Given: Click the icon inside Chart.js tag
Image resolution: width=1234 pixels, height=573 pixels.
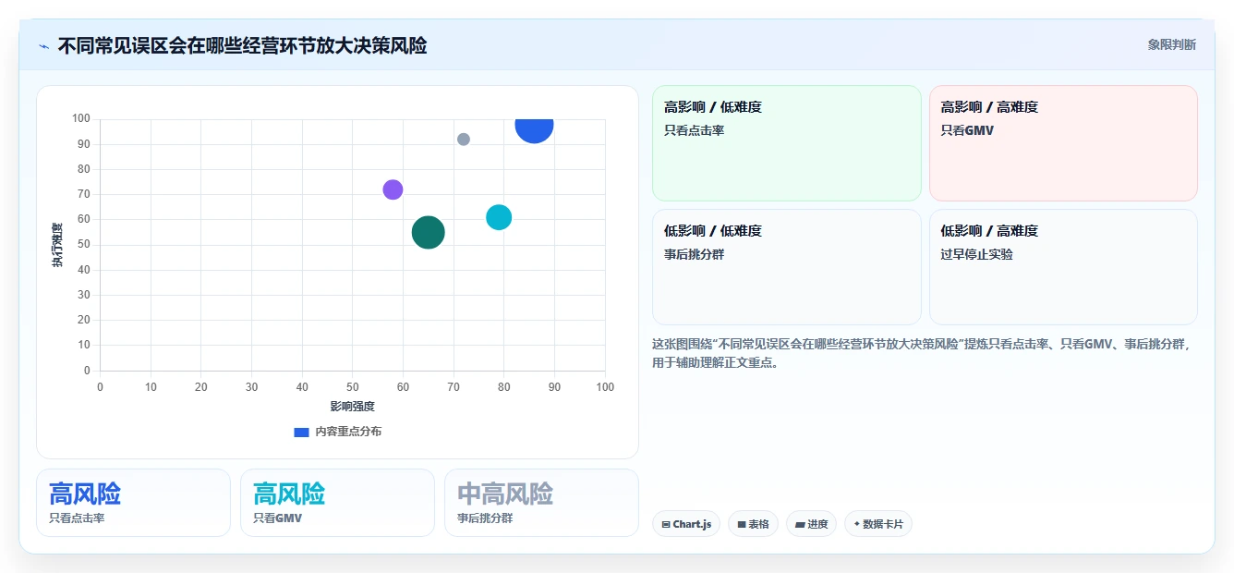Looking at the screenshot, I should click(x=666, y=524).
